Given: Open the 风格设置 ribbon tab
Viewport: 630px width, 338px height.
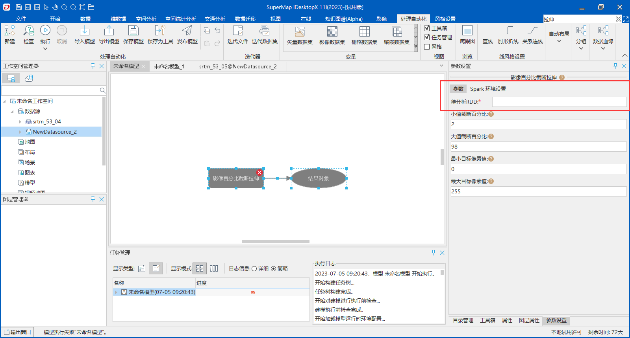Looking at the screenshot, I should (x=445, y=19).
